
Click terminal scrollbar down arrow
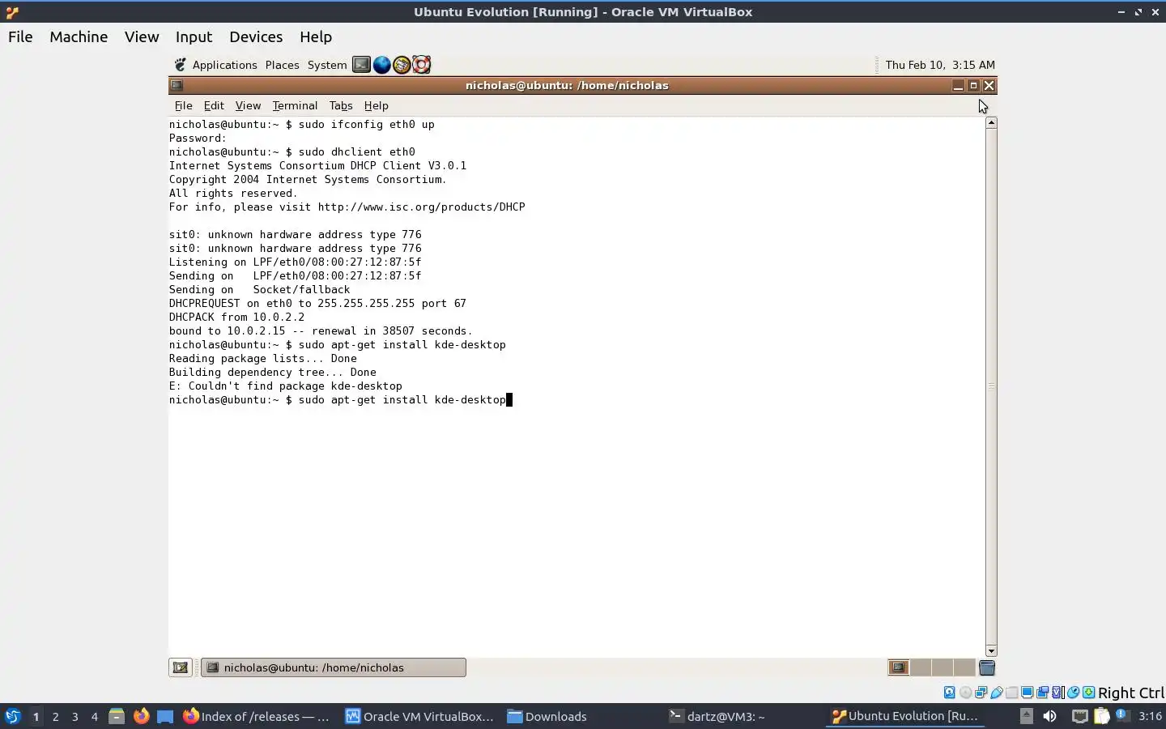click(x=991, y=651)
